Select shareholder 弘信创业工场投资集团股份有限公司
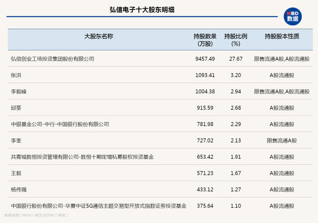 (x=53, y=59)
